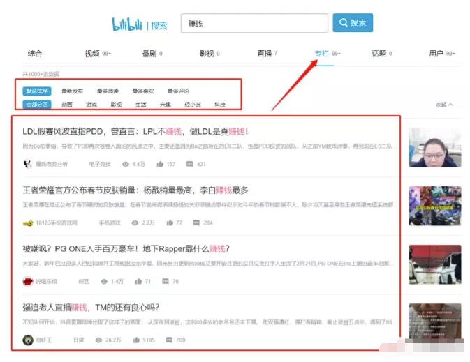
Task: Click the comment icon beside 264
Action: (196, 223)
